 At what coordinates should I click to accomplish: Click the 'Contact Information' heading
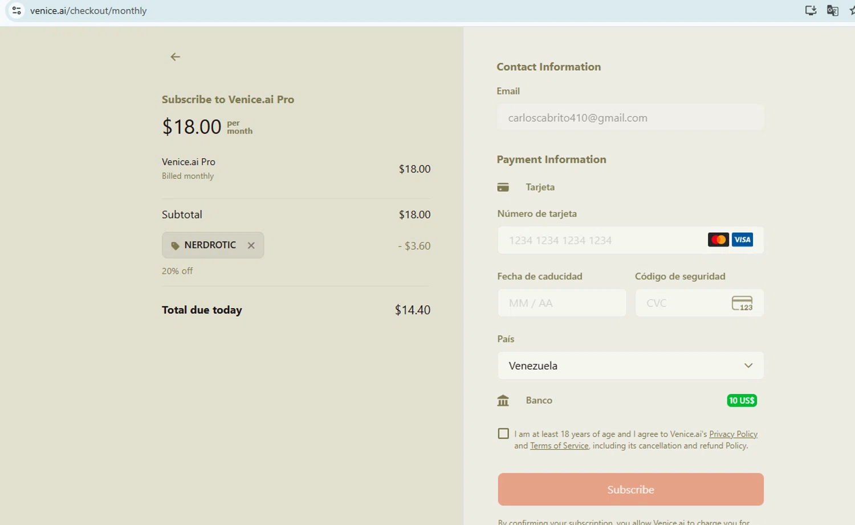pyautogui.click(x=548, y=67)
